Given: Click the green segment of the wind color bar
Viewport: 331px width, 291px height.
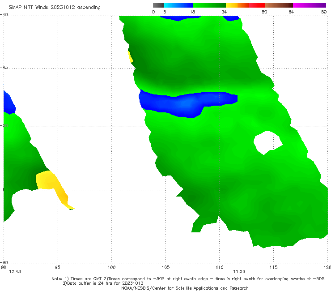Looking at the screenshot, I should (209, 5).
